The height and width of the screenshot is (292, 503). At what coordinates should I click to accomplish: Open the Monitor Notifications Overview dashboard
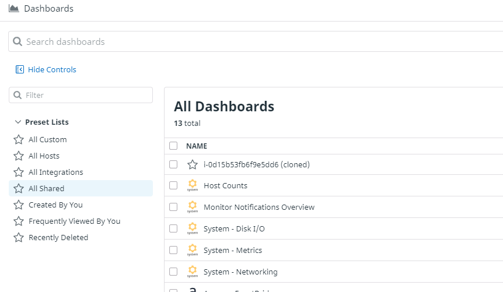(x=259, y=207)
